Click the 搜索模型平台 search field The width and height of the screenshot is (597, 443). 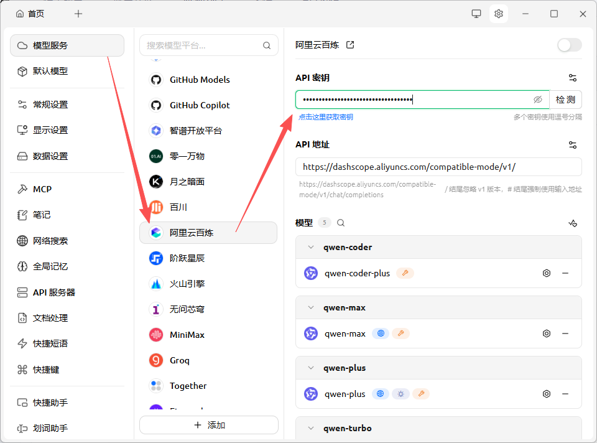(x=202, y=45)
